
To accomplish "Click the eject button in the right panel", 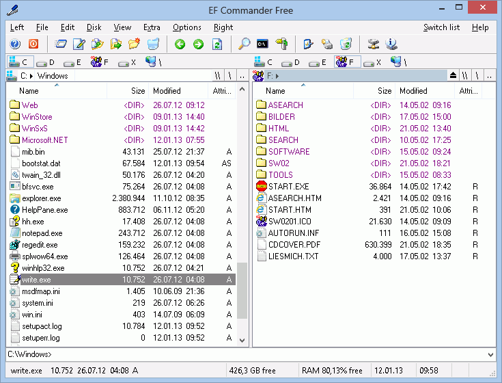I will point(453,76).
